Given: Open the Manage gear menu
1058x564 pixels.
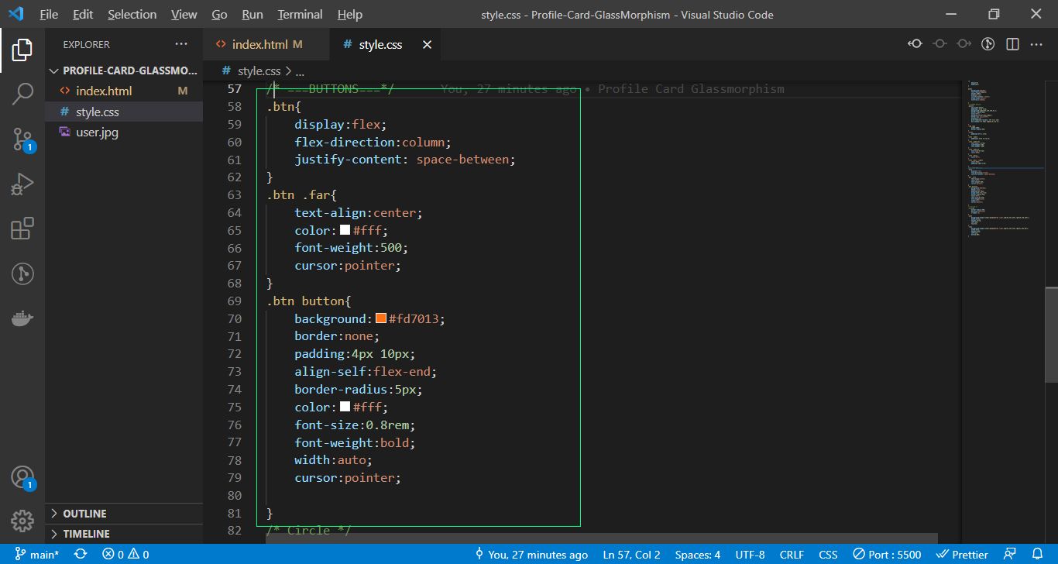Looking at the screenshot, I should (22, 521).
